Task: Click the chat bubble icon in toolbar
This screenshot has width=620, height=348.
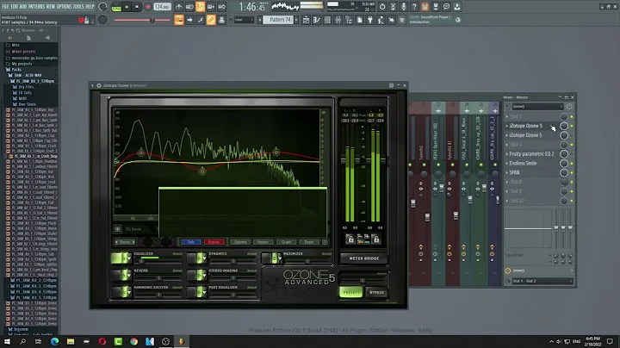Action: (446, 7)
